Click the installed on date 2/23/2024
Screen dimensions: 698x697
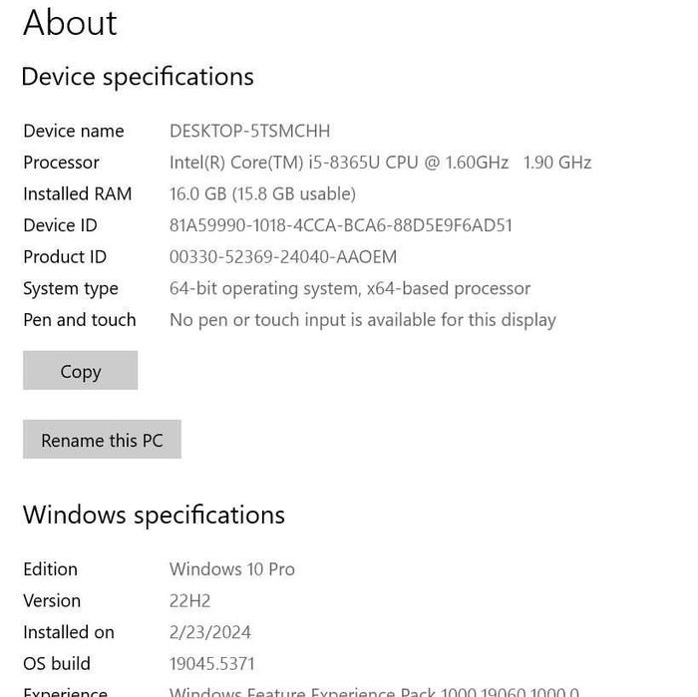209,632
